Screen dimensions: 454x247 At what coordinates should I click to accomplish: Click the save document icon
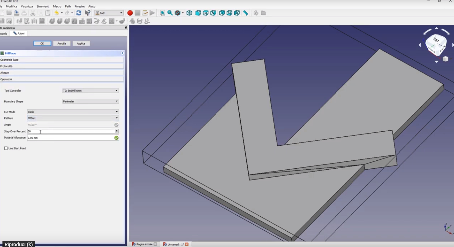[x=16, y=13]
